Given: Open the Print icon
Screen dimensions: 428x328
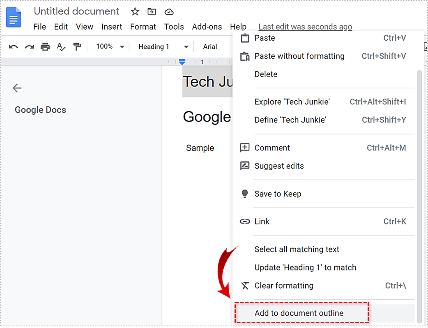Looking at the screenshot, I should tap(45, 46).
